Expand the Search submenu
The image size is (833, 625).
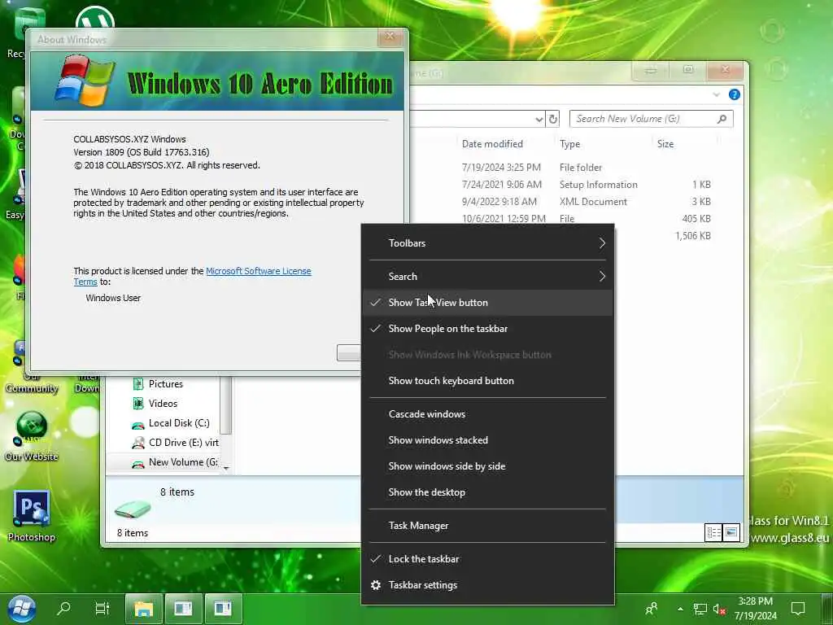488,277
